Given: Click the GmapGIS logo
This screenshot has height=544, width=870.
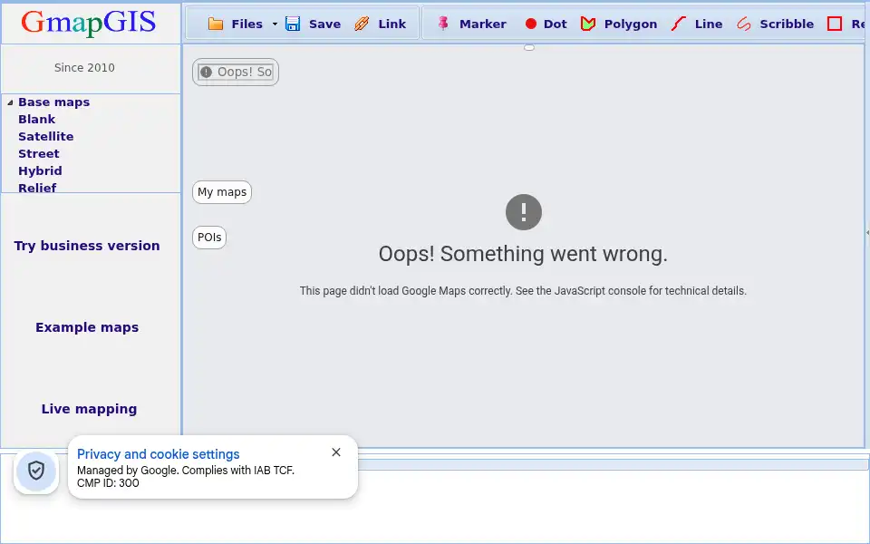Looking at the screenshot, I should tap(88, 22).
